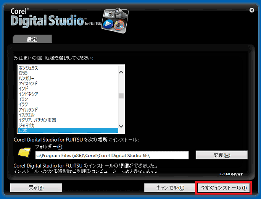Click the 戻る(B) back button
Viewport: 261px width, 199px height.
point(36,188)
